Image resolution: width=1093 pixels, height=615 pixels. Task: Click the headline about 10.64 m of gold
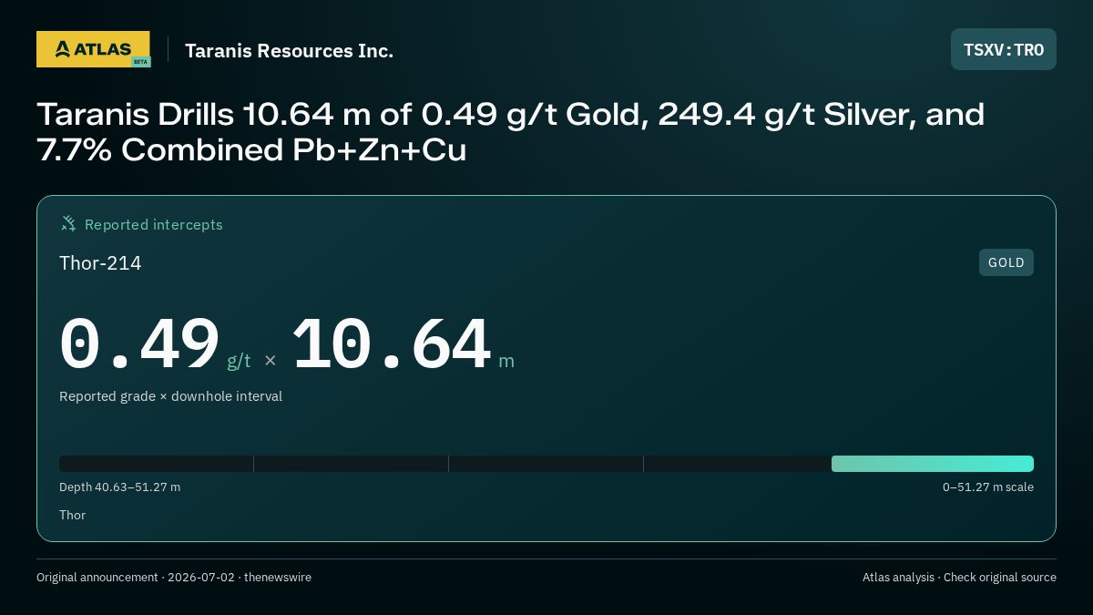[x=511, y=132]
